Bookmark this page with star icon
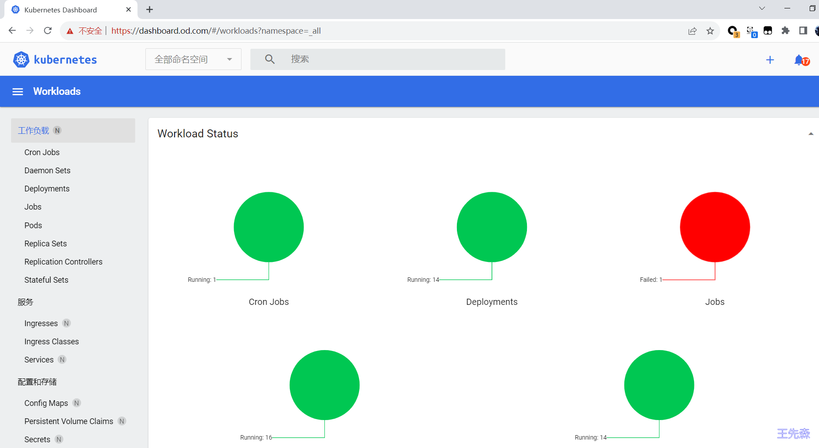Viewport: 819px width, 448px height. [x=710, y=31]
